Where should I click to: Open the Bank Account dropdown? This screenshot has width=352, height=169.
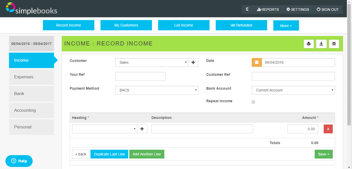point(293,90)
